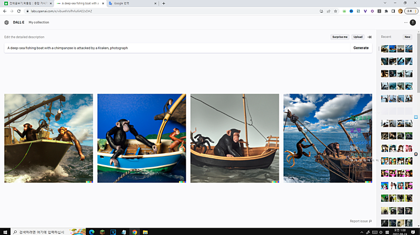Click the browser back arrow
Screen dimensions: 420x235
[x=5, y=11]
